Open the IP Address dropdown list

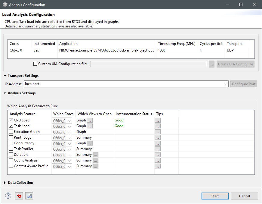pyautogui.click(x=226, y=84)
